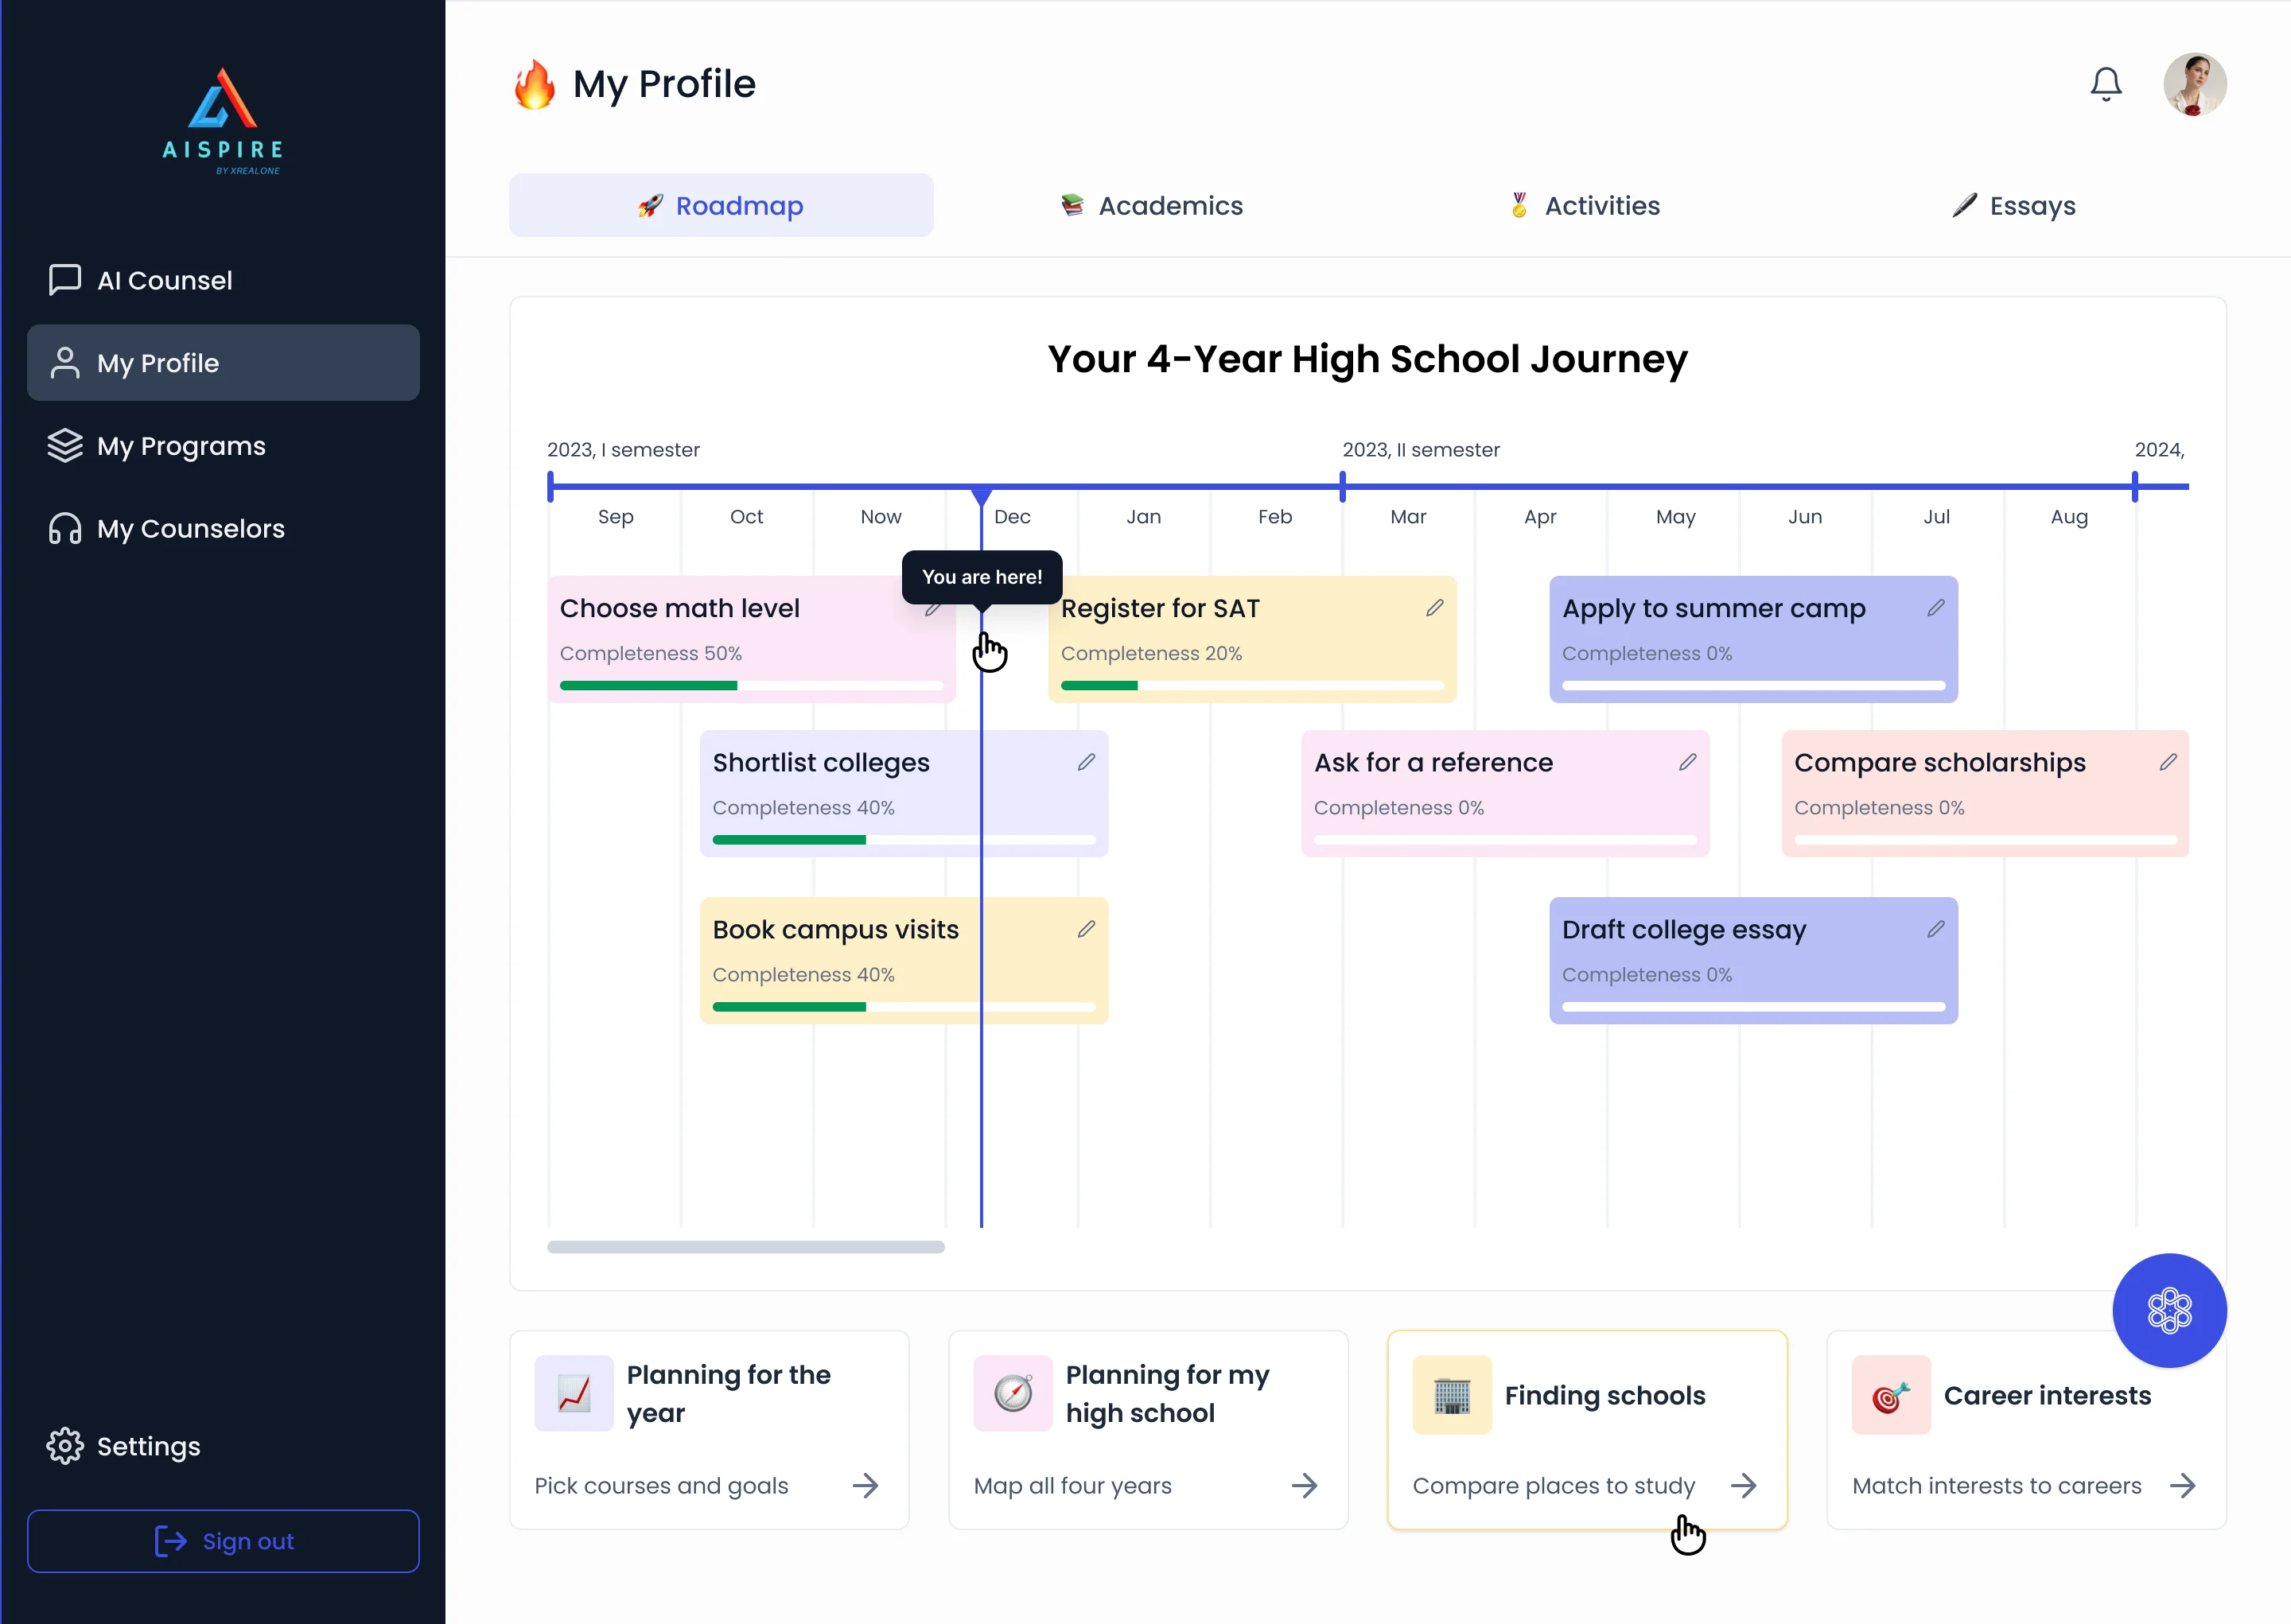Open the notifications bell
2291x1624 pixels.
[x=2106, y=84]
